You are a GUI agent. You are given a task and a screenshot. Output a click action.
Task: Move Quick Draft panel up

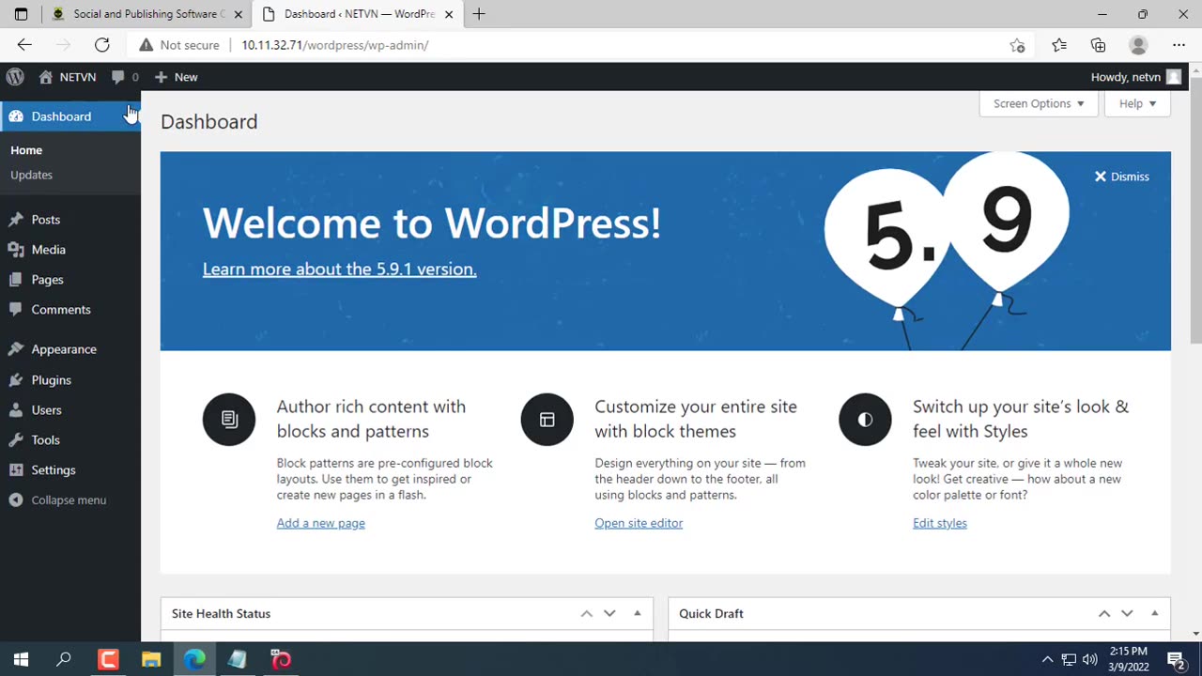(x=1104, y=613)
